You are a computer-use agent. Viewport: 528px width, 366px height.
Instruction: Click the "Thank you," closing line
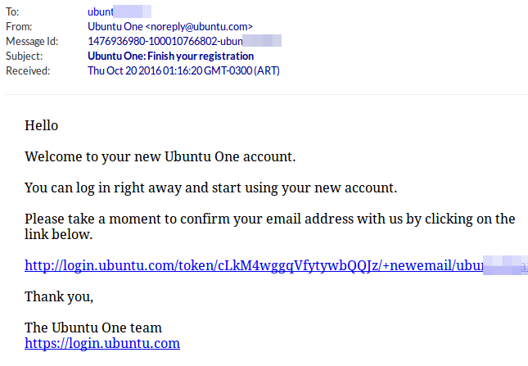[59, 296]
